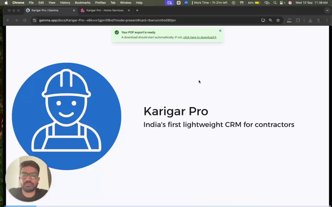Open the Edit menu
The height and width of the screenshot is (207, 332).
pyautogui.click(x=41, y=3)
